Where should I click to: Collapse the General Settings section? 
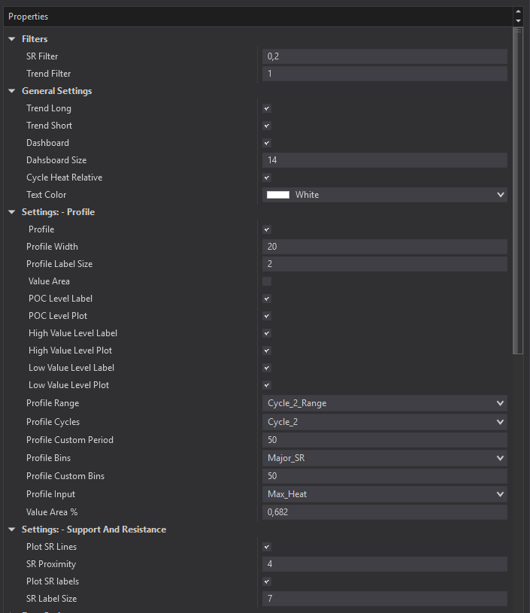tap(12, 91)
